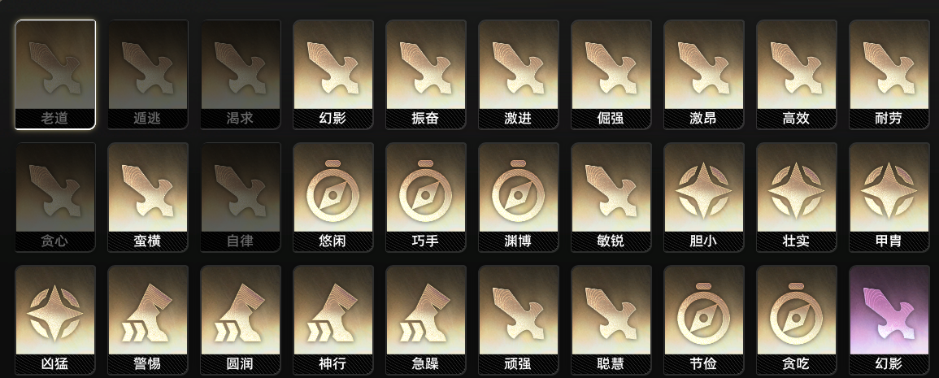
Task: Select the 节俭 compass card
Action: pyautogui.click(x=704, y=320)
